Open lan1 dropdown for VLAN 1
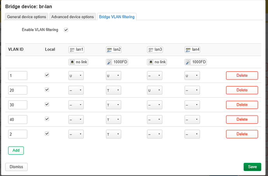The height and width of the screenshot is (176, 268). 76,76
